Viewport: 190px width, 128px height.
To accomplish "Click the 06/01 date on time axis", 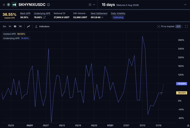I will 30,125.
